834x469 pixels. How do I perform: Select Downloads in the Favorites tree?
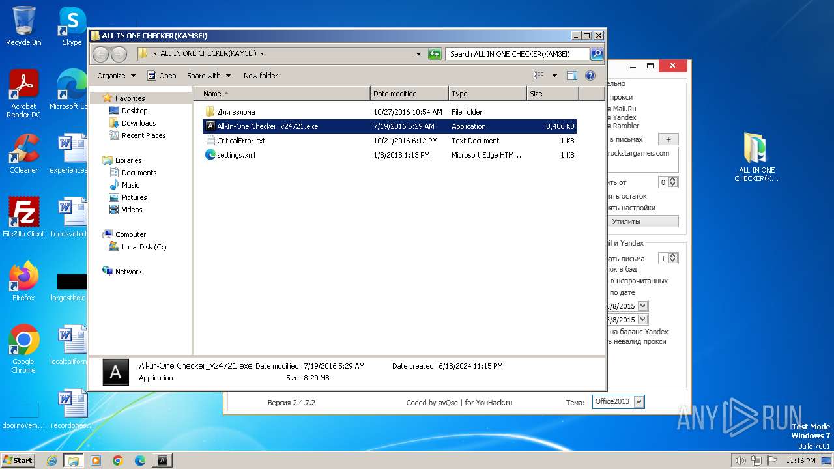[x=138, y=123]
